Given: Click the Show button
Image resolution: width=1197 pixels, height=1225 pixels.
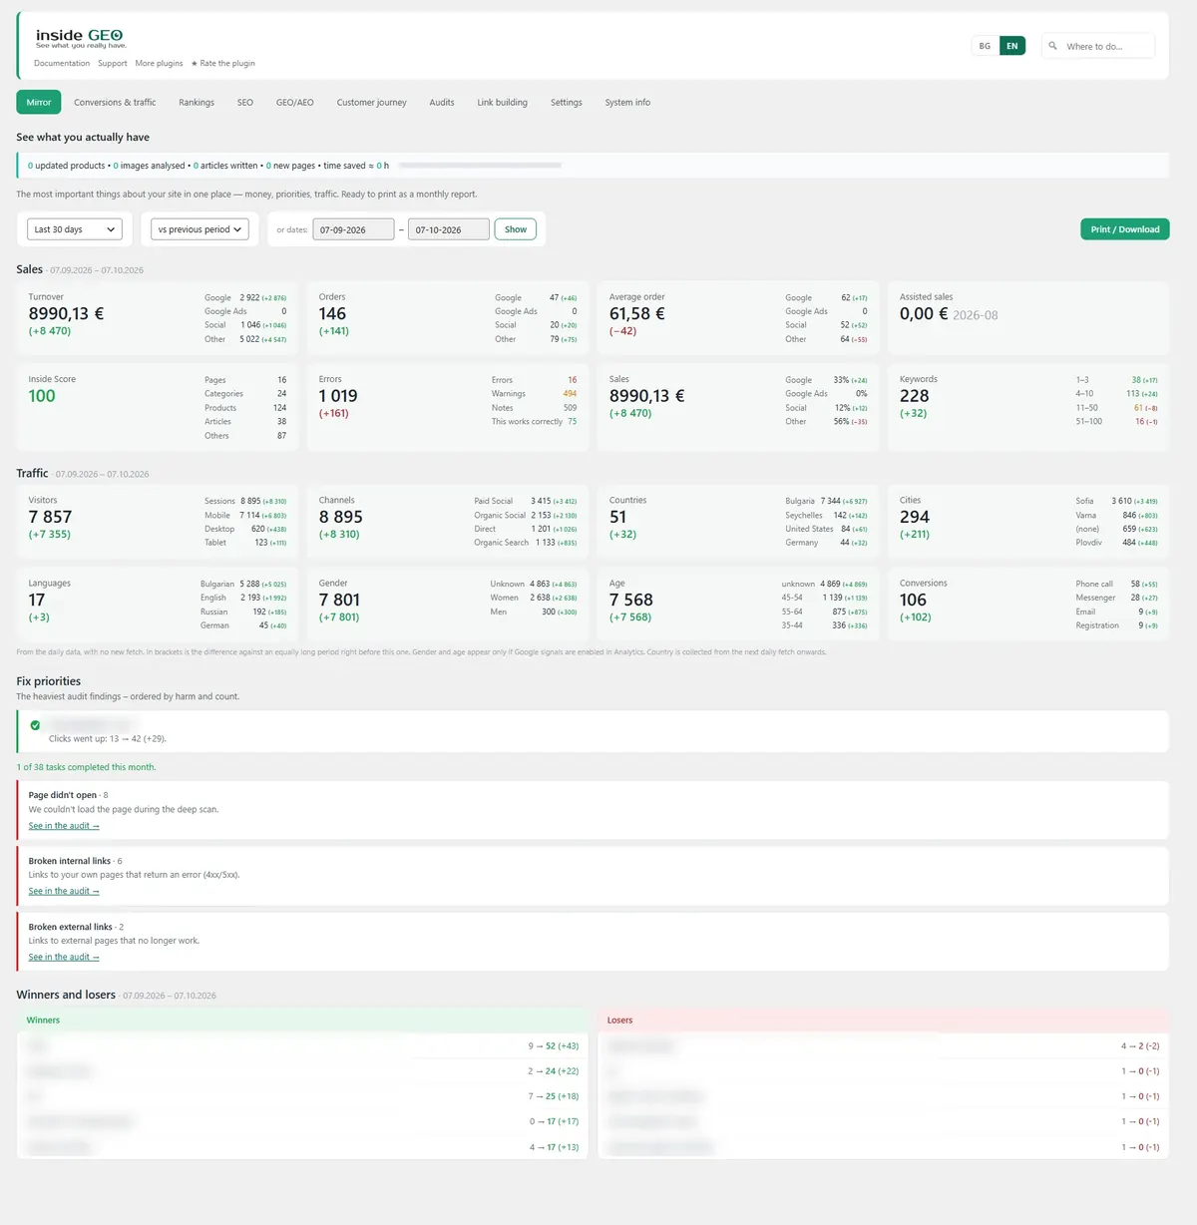Looking at the screenshot, I should (x=516, y=229).
